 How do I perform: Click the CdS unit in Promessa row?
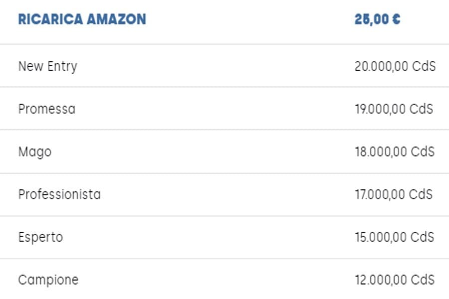point(421,109)
